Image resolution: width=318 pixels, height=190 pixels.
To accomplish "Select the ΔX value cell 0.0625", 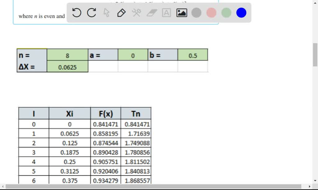I will coord(67,66).
